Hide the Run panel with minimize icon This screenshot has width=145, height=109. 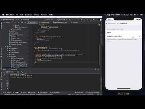tap(98, 69)
